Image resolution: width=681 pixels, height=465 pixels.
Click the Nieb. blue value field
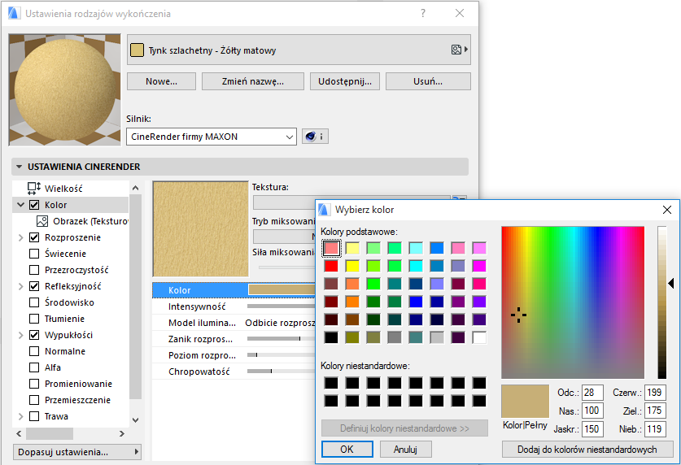(655, 429)
